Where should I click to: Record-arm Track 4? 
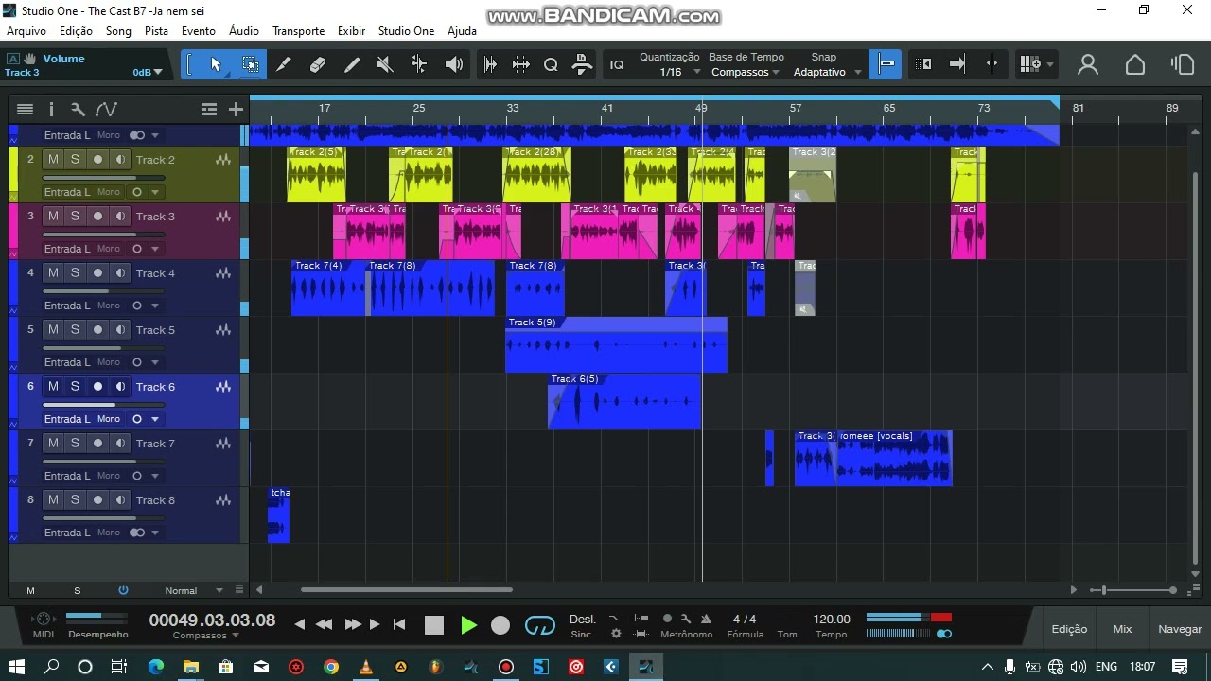pyautogui.click(x=97, y=272)
